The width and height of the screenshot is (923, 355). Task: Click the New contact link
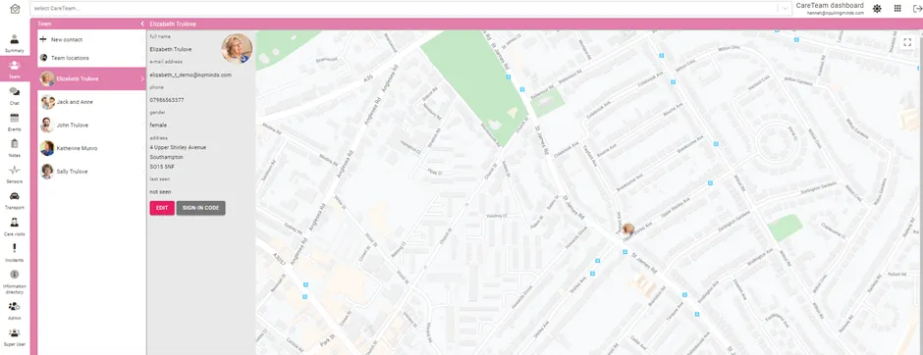[67, 40]
